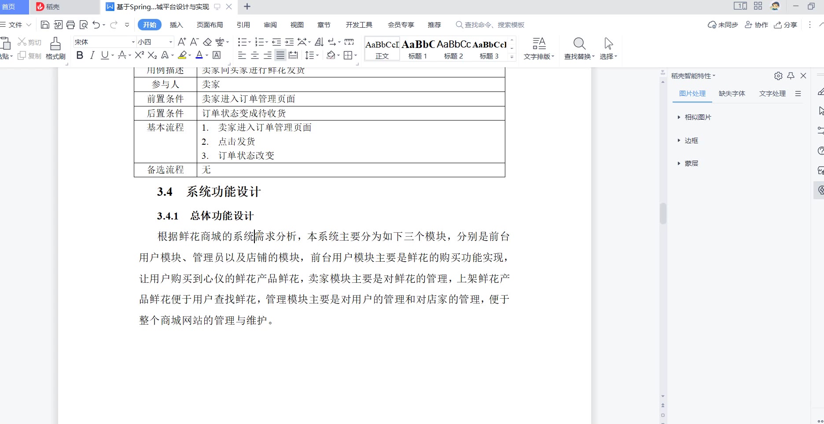Open the 插入 ribbon tab
The width and height of the screenshot is (824, 424).
coord(176,25)
